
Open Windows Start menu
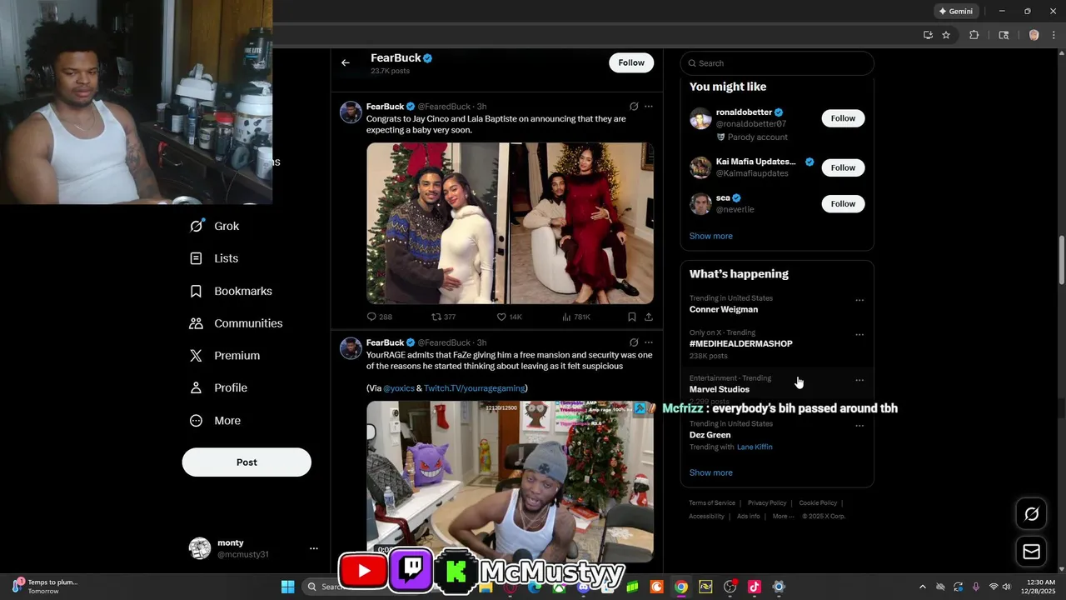point(287,587)
